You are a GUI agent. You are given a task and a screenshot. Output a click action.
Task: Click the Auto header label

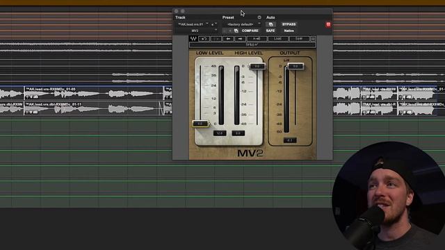[270, 17]
